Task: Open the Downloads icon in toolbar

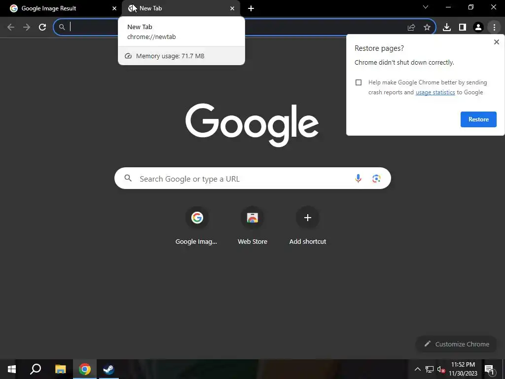Action: point(447,28)
